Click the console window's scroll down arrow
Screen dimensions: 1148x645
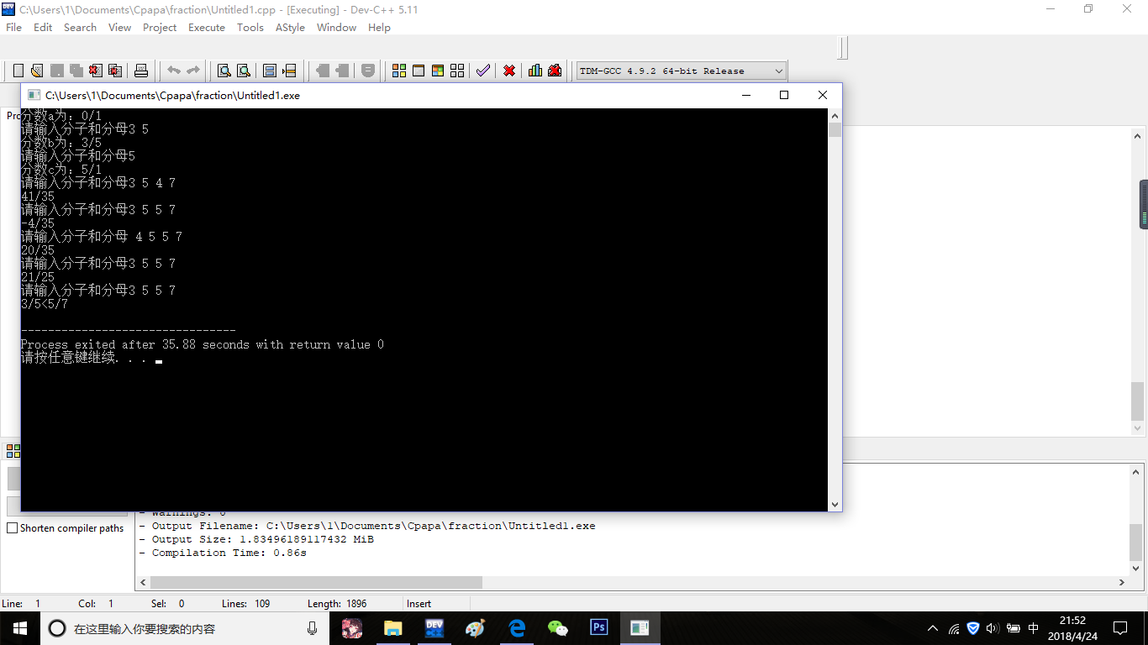(x=835, y=504)
